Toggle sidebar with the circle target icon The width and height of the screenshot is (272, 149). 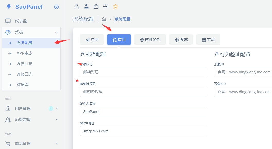[56, 7]
